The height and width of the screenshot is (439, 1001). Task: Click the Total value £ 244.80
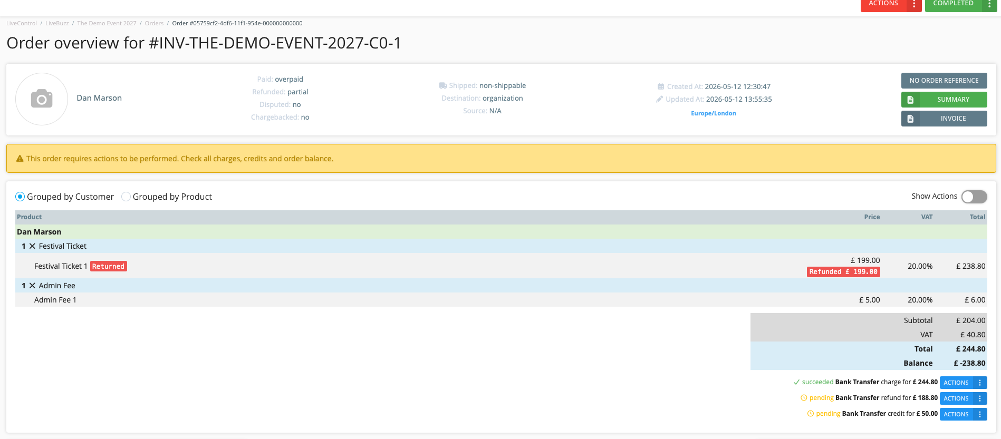(970, 349)
